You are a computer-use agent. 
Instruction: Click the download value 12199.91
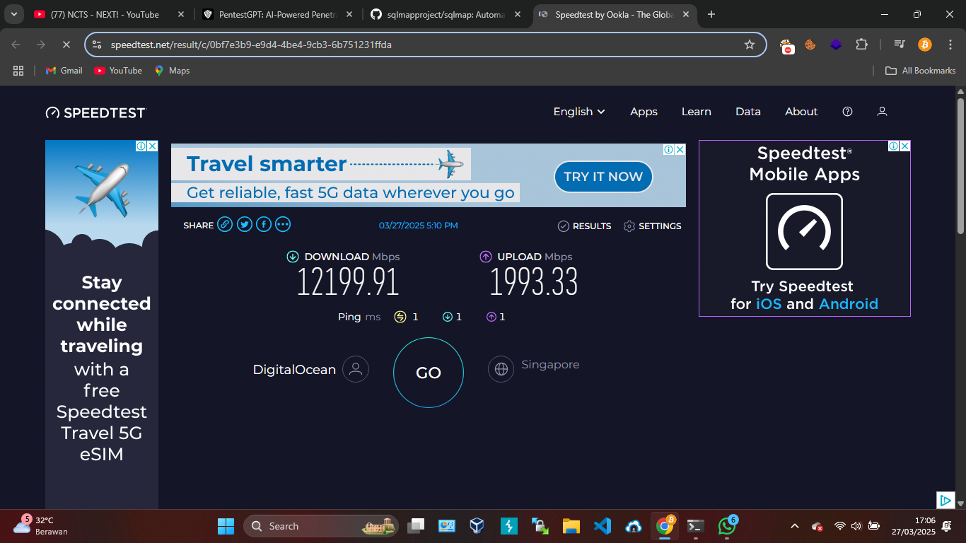pyautogui.click(x=348, y=281)
